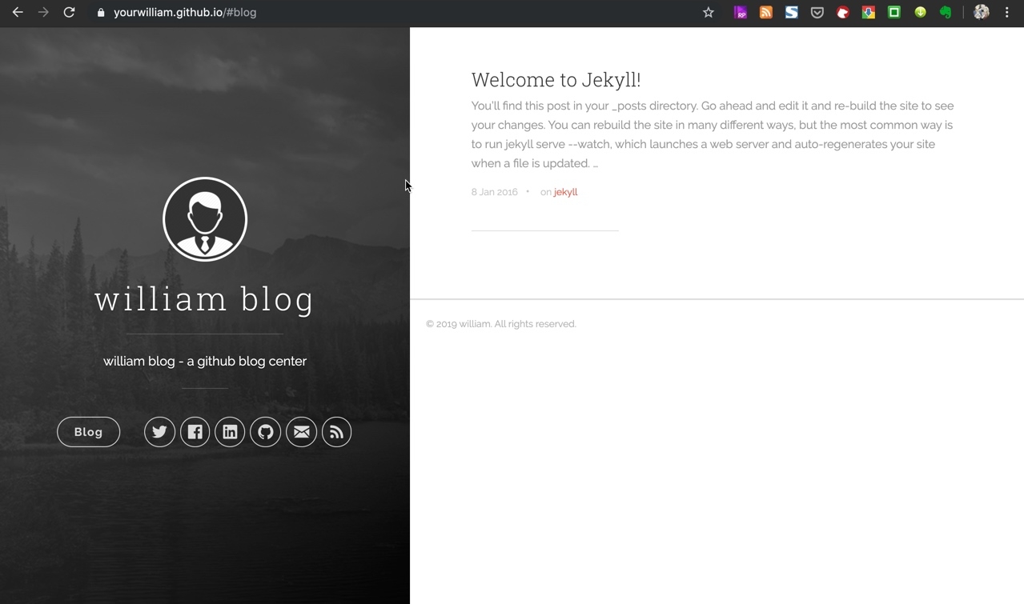Open the Chrome user profile avatar

tap(981, 13)
